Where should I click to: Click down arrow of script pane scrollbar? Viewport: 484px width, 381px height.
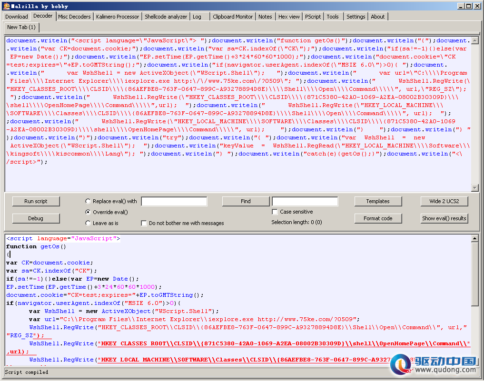point(475,187)
